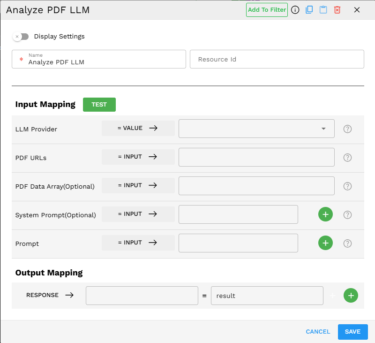This screenshot has height=343, width=375.
Task: Save the Analyze PDF LLM configuration
Action: tap(352, 332)
